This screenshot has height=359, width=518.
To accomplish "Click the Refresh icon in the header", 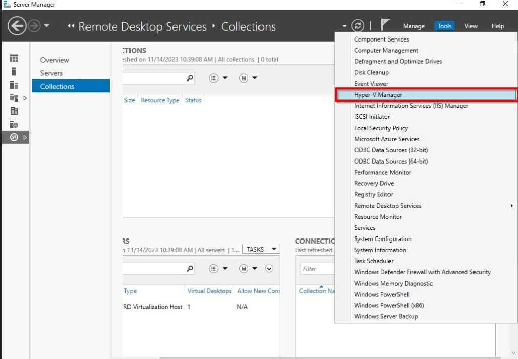I will (358, 26).
